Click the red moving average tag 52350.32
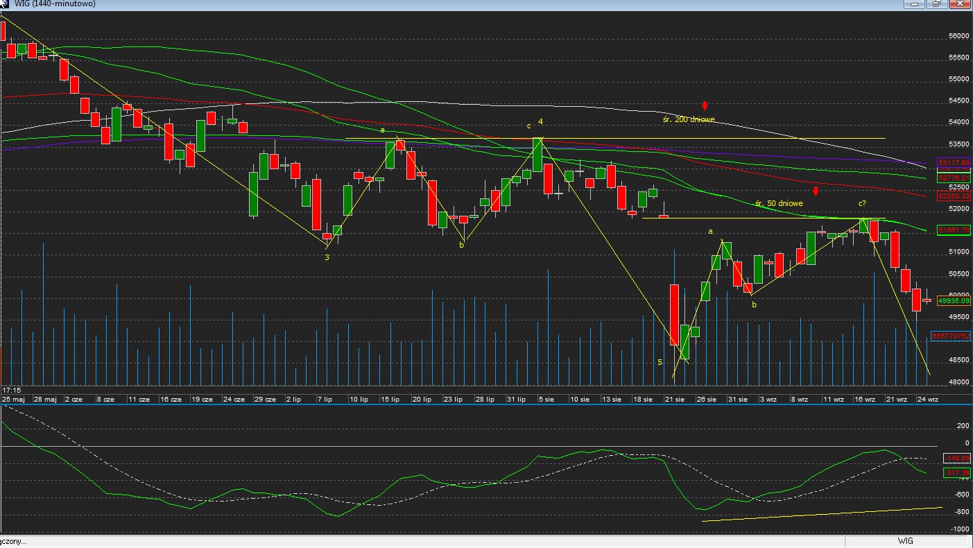The height and width of the screenshot is (548, 973). click(x=954, y=196)
